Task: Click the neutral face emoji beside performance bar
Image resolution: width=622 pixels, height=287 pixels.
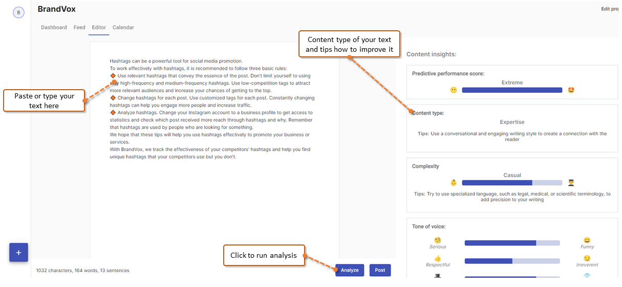Action: [454, 90]
